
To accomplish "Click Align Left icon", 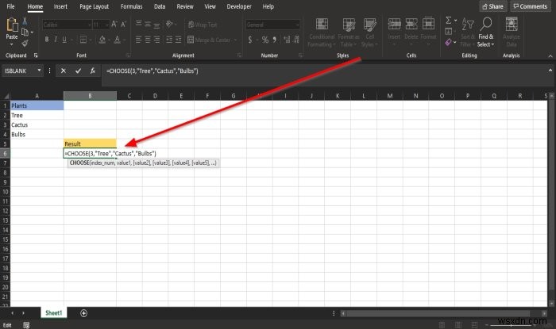I will pyautogui.click(x=139, y=40).
